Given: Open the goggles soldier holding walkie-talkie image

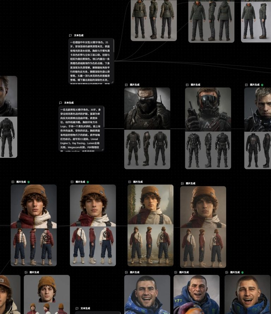Looking at the screenshot, I should click(208, 128).
